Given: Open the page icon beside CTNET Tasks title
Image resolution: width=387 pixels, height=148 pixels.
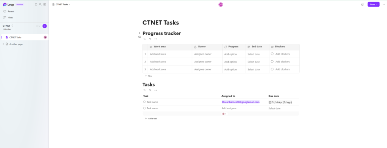Looking at the screenshot, I should pos(53,5).
